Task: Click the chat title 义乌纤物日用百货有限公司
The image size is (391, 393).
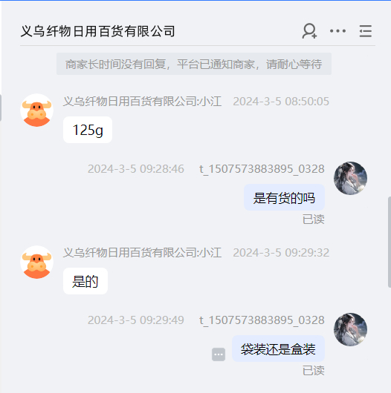Action: 98,31
